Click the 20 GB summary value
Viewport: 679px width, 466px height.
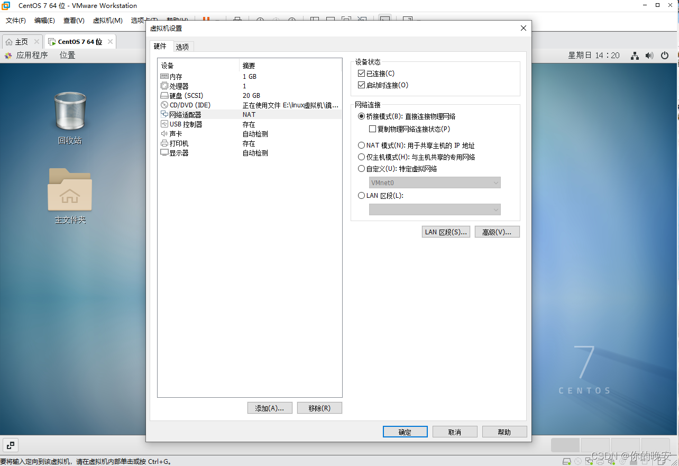[x=252, y=96]
